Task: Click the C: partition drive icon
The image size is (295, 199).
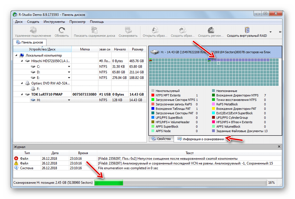Action: click(x=33, y=67)
